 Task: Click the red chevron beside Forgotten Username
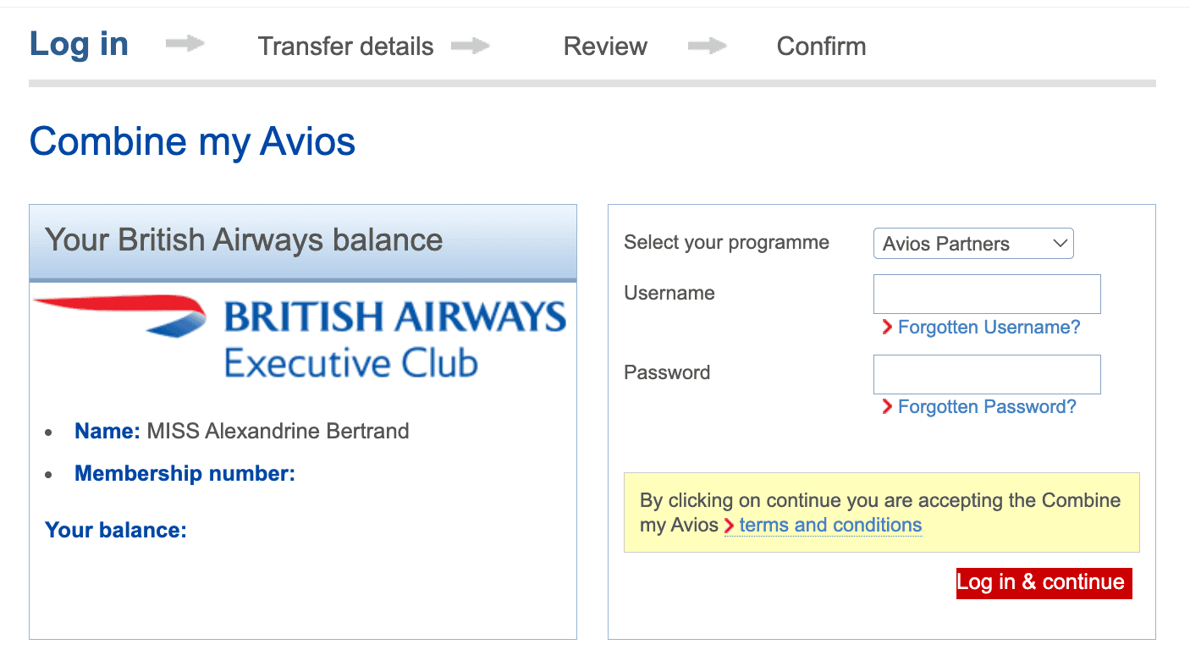click(887, 328)
